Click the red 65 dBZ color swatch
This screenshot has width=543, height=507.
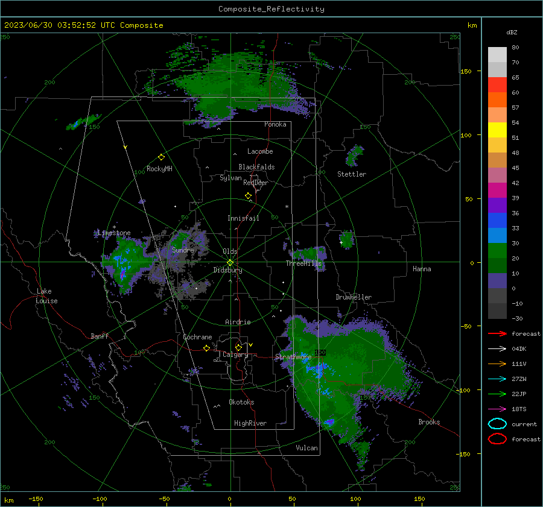(x=497, y=84)
